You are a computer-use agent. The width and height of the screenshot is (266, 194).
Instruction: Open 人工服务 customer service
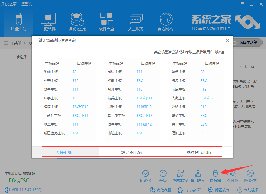click(x=136, y=20)
